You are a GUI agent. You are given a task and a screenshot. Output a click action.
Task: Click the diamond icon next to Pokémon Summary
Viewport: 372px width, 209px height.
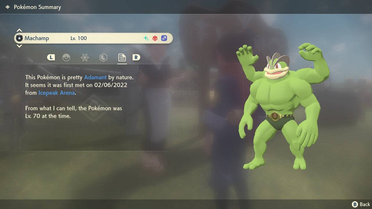8,7
